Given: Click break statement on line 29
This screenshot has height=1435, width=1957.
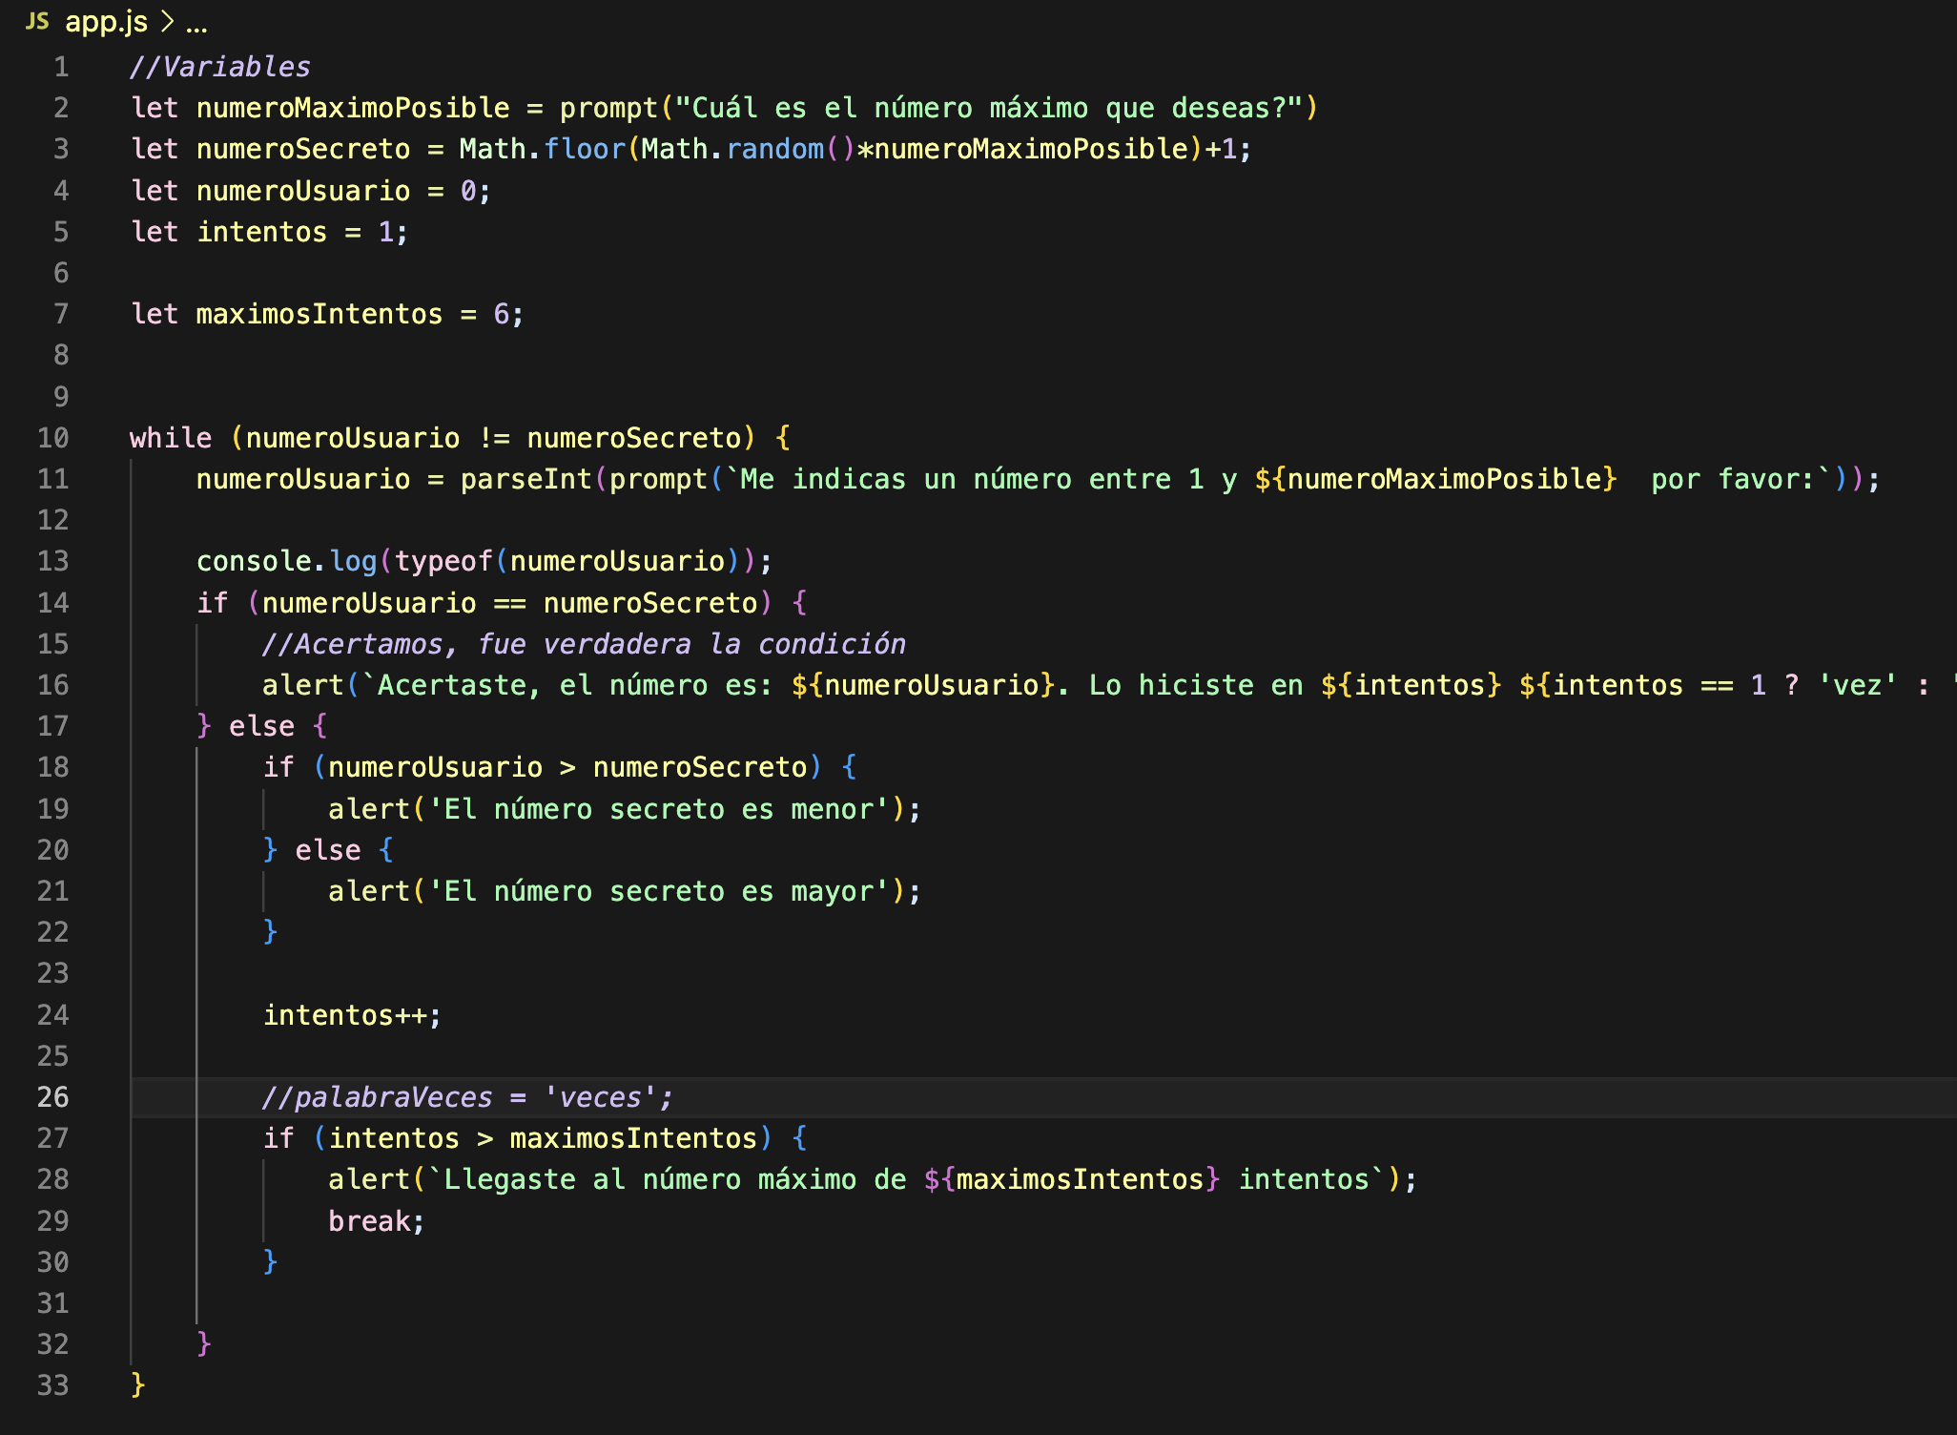Looking at the screenshot, I should point(376,1221).
